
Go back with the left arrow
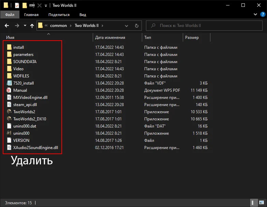coord(7,26)
